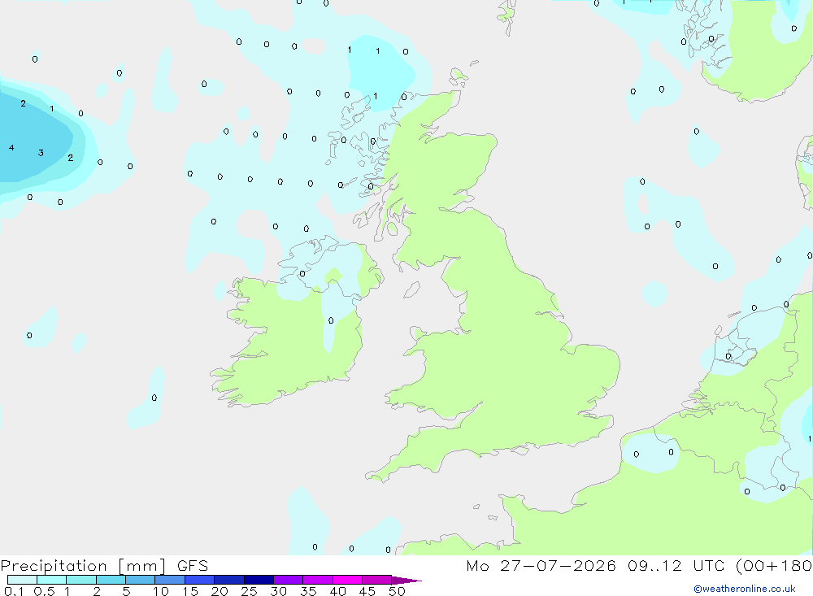The height and width of the screenshot is (596, 813).
Task: Click the "0.1" legend value
Action: point(14,591)
